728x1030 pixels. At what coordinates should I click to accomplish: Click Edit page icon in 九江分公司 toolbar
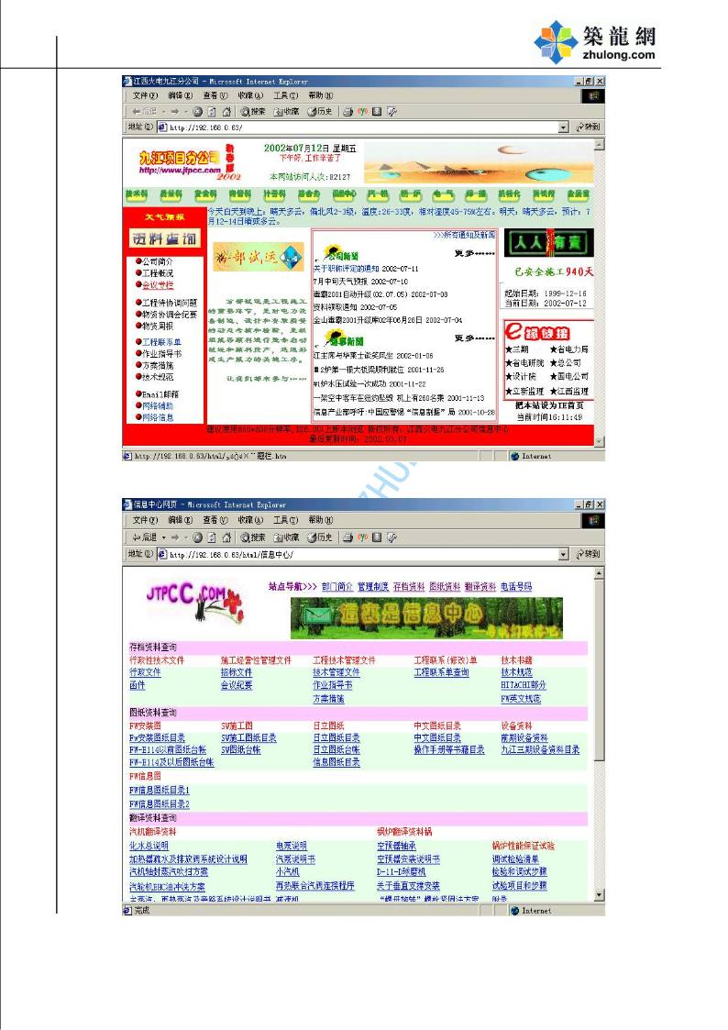(x=392, y=112)
